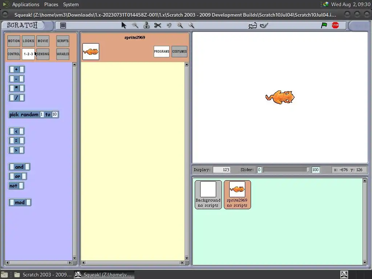Image resolution: width=372 pixels, height=279 pixels.
Task: Click the blocks palette scroll-down arrow
Action: [74, 258]
